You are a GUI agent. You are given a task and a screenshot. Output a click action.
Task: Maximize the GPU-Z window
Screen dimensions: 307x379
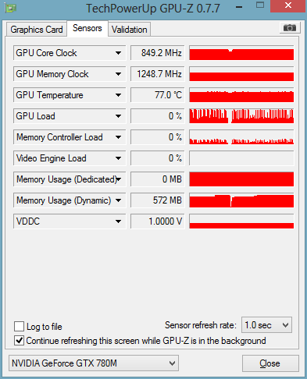(260, 5)
